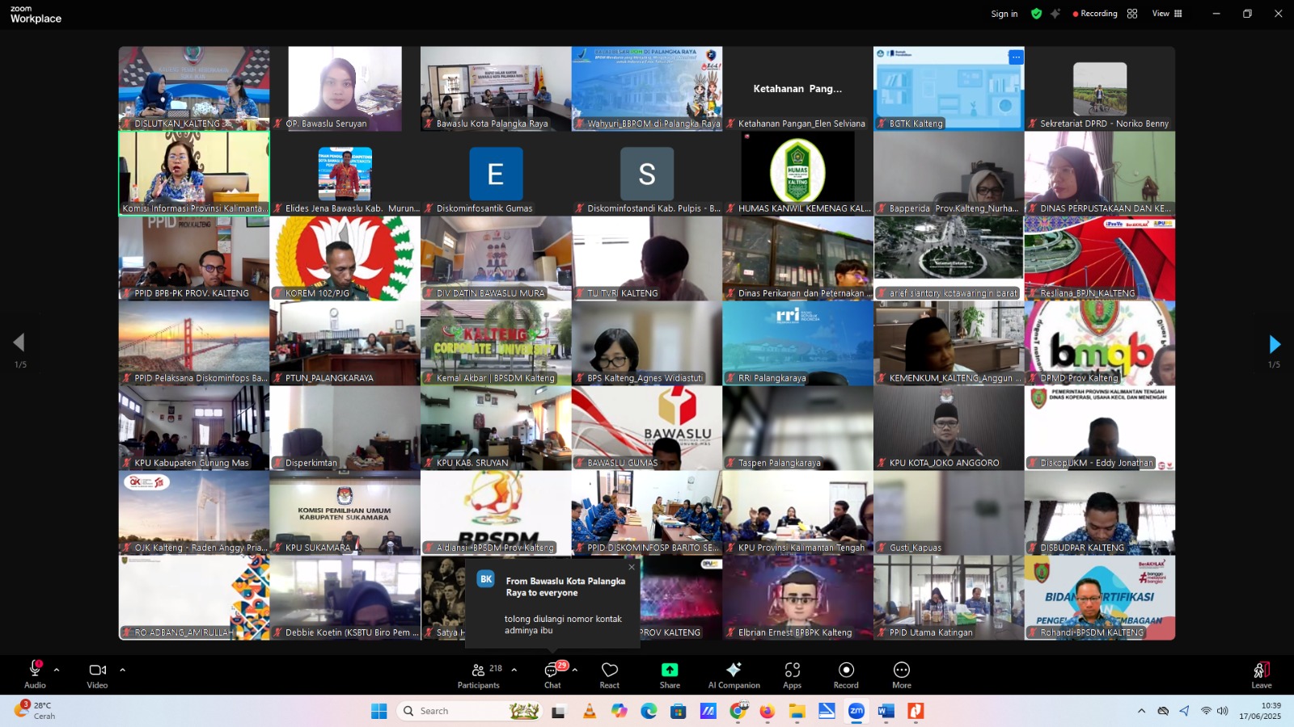Screen dimensions: 1294x727
Task: Open the View layout menu
Action: point(1167,14)
